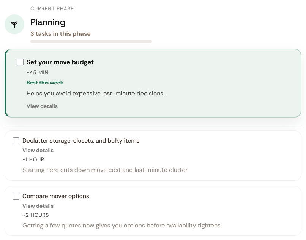Click 'Helps you avoid expensive last-minute decisions.'
The height and width of the screenshot is (240, 306).
point(96,94)
